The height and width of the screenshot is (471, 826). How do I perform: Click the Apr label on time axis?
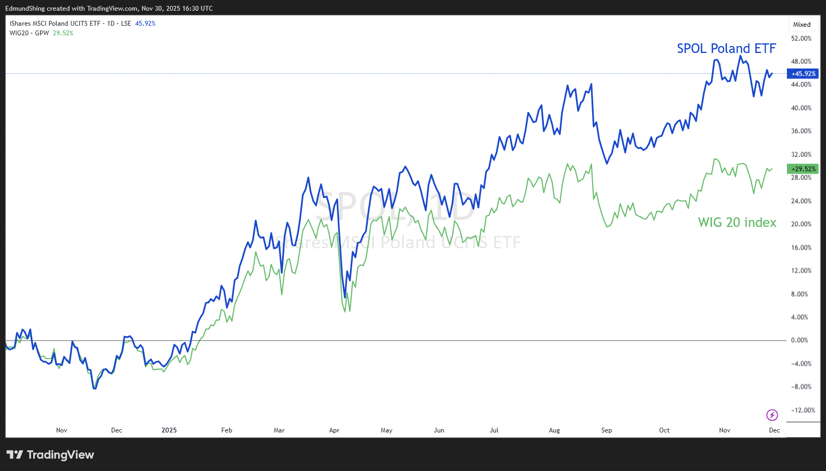[x=335, y=430]
